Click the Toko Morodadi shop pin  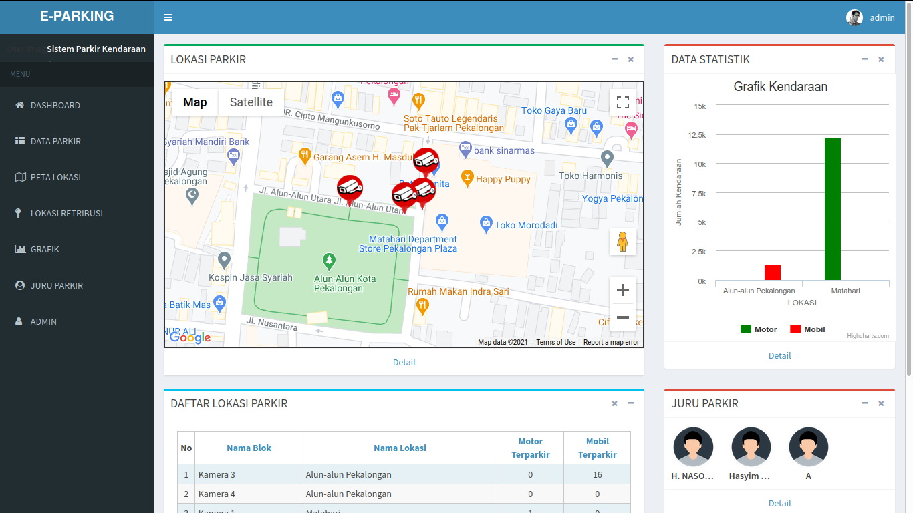tap(487, 224)
